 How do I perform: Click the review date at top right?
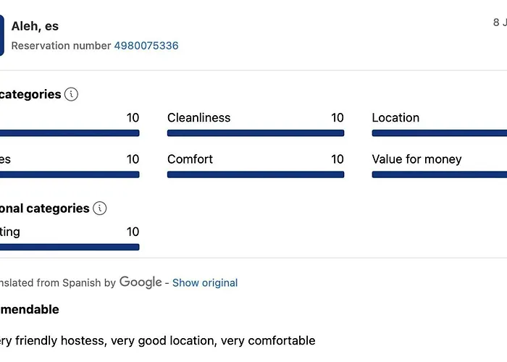click(x=500, y=22)
